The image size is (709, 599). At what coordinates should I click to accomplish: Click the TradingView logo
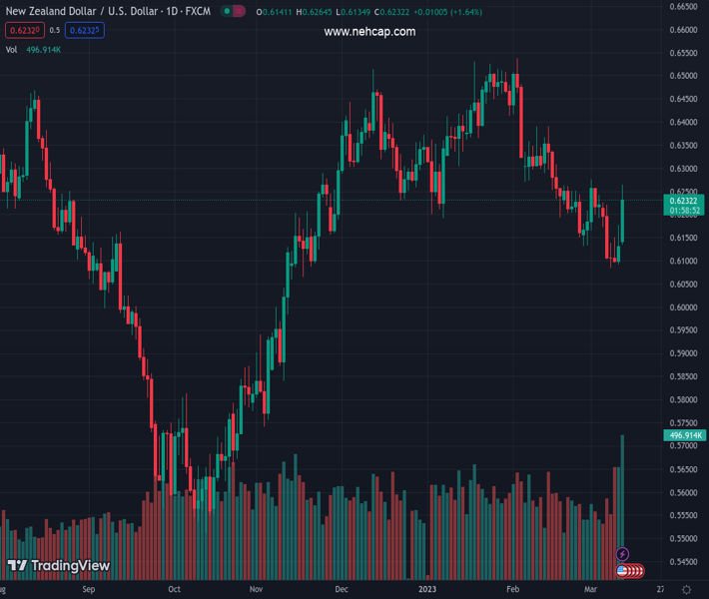[58, 566]
